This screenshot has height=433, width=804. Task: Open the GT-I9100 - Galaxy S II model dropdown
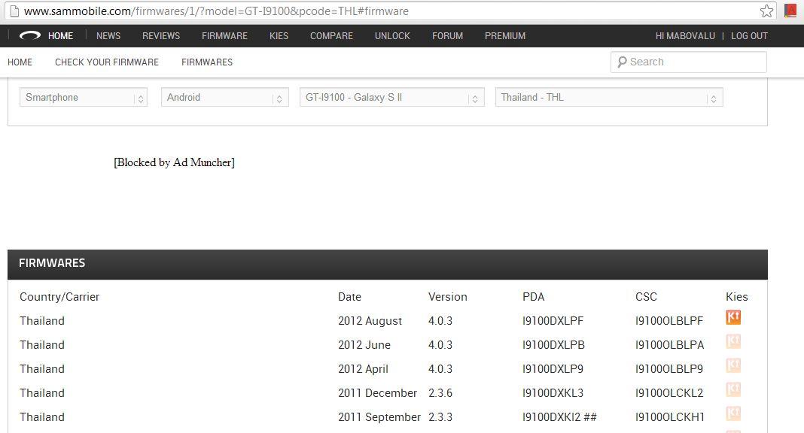click(x=392, y=97)
